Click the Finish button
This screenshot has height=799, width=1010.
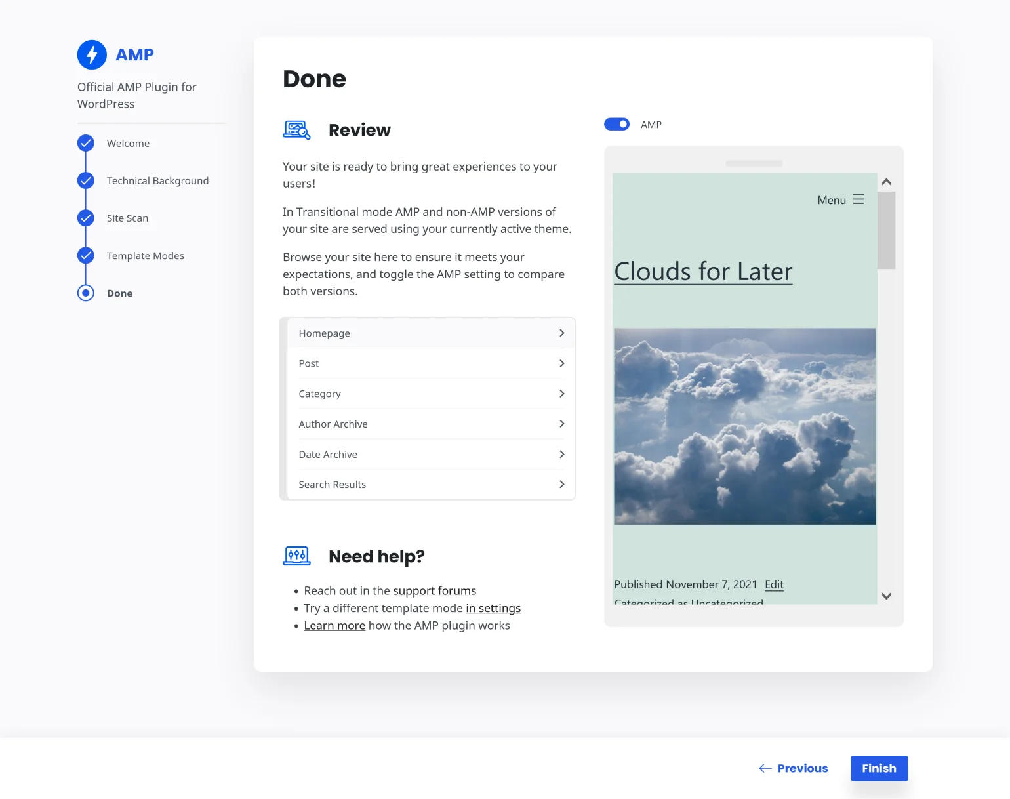(879, 768)
